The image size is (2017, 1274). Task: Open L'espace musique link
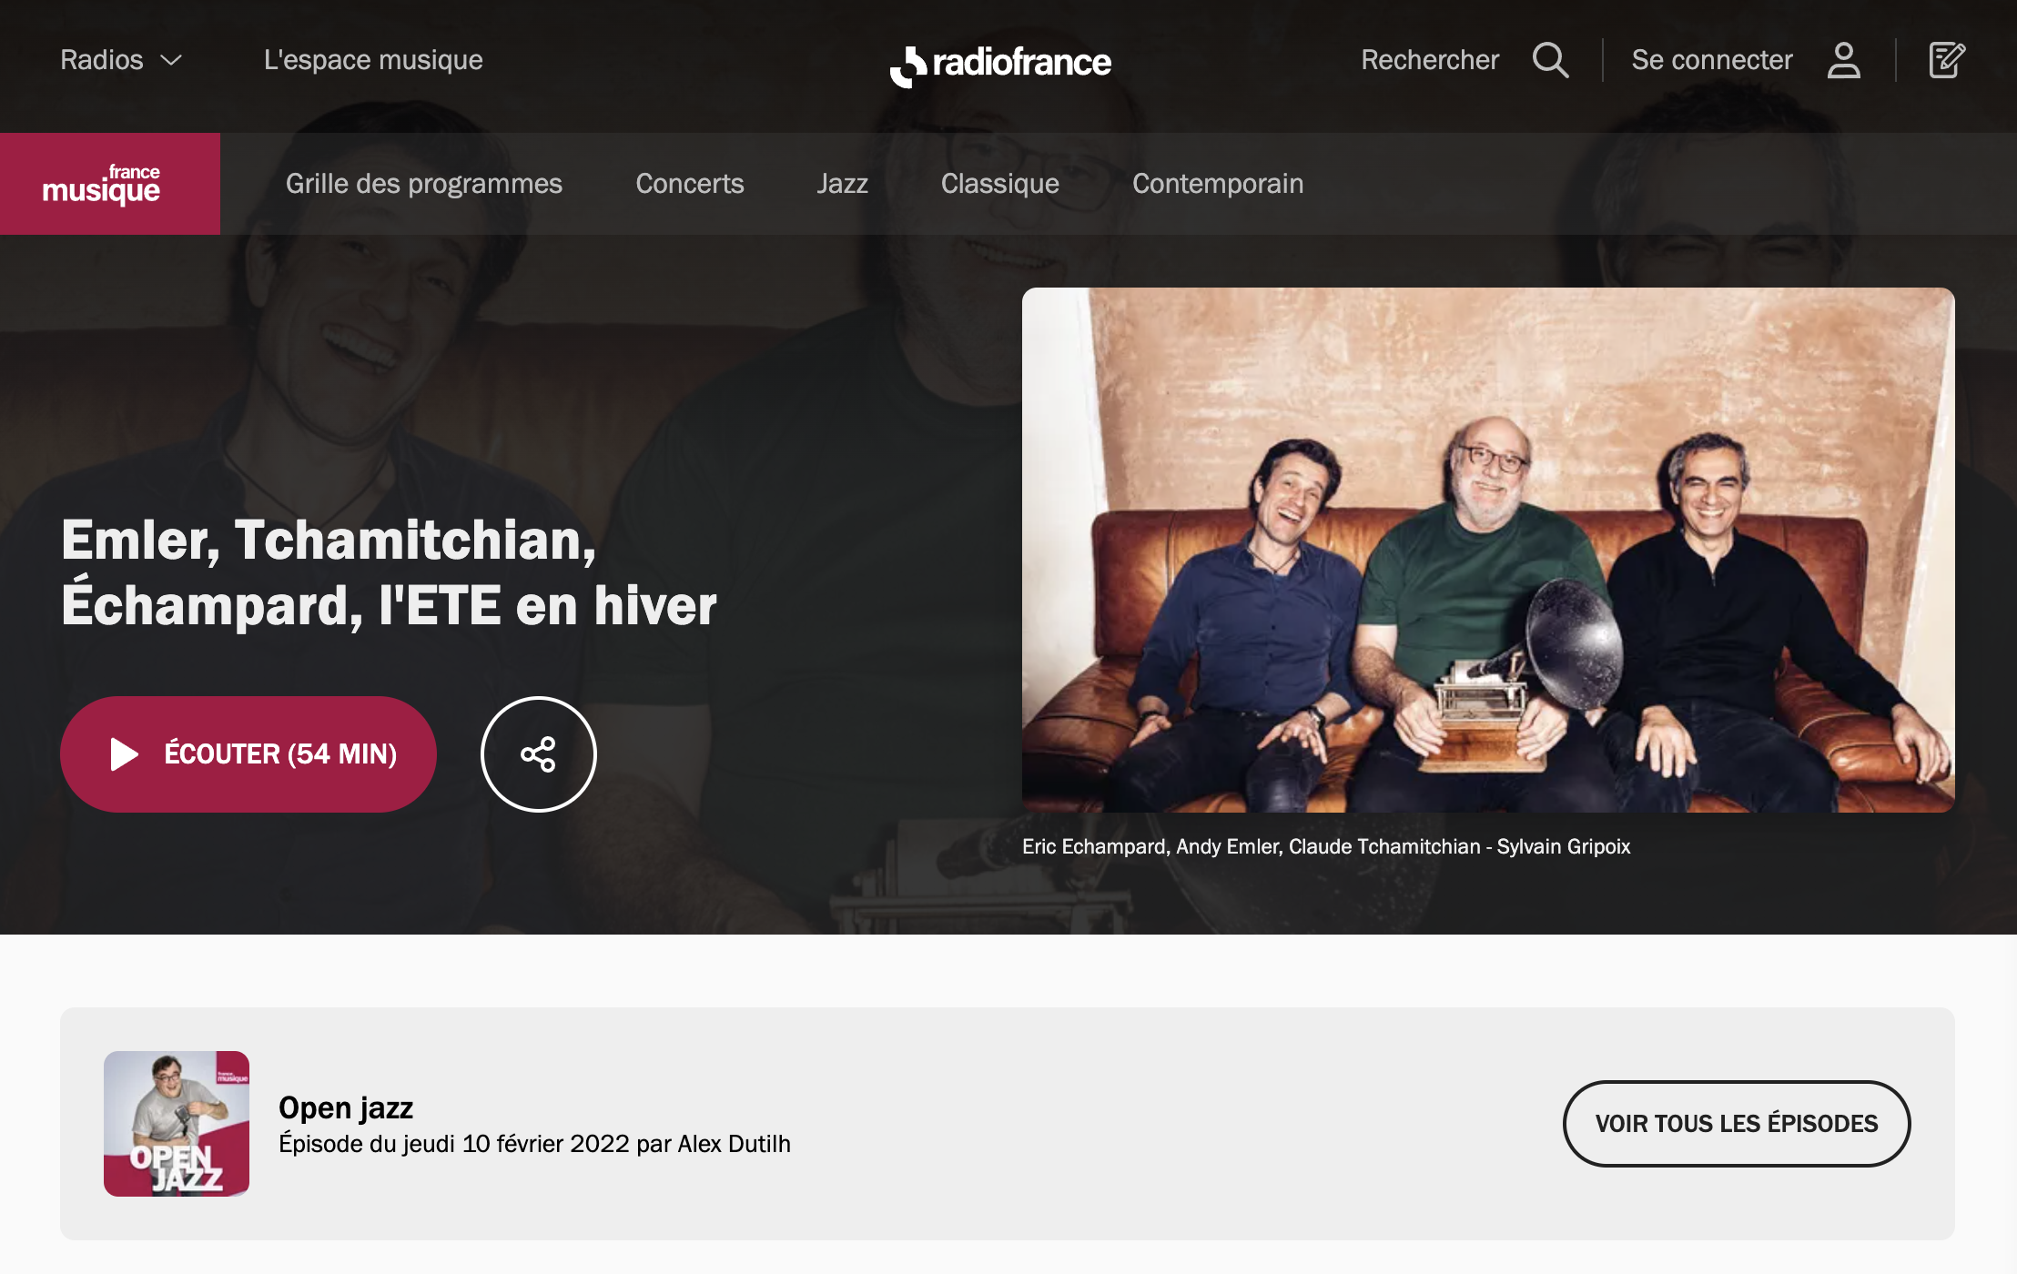[373, 60]
